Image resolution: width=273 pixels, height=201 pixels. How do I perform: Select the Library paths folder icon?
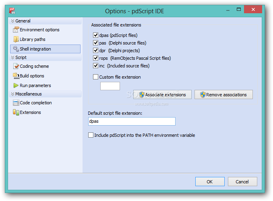pos(16,39)
